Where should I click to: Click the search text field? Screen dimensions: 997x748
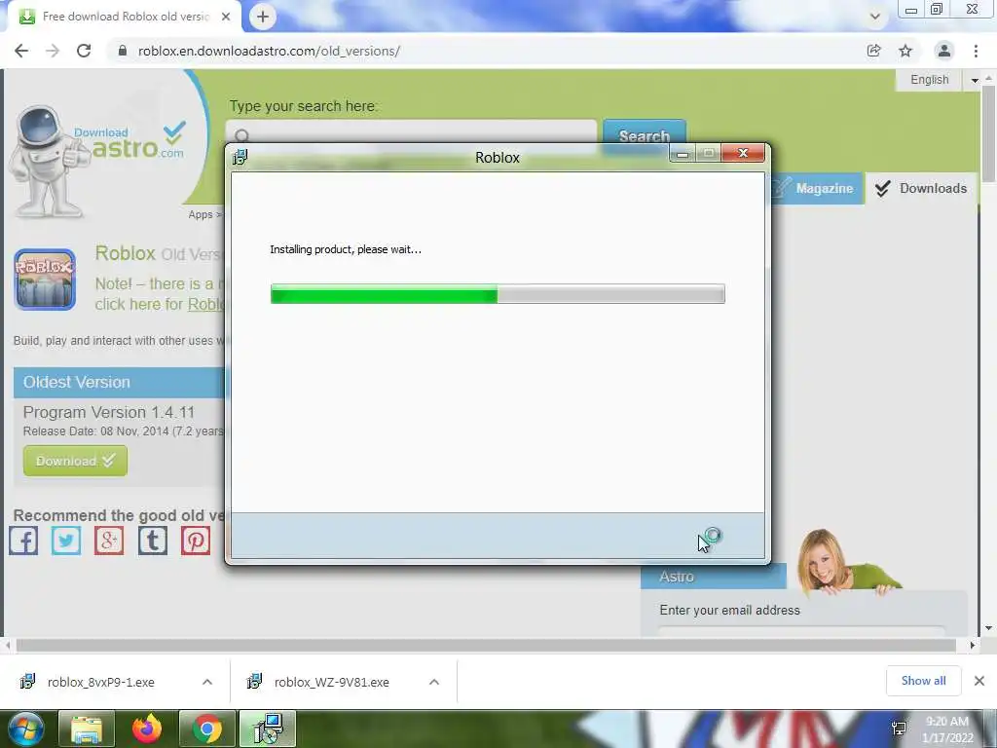411,135
